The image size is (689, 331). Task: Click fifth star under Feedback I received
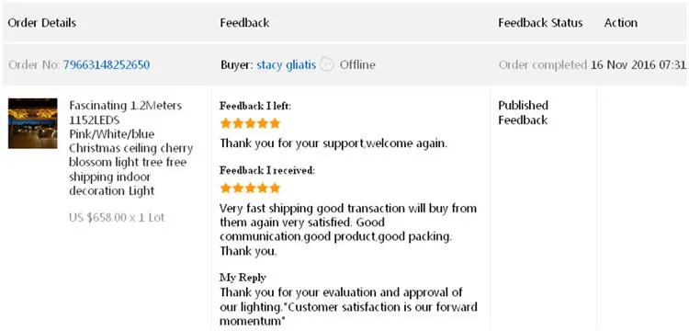[275, 188]
